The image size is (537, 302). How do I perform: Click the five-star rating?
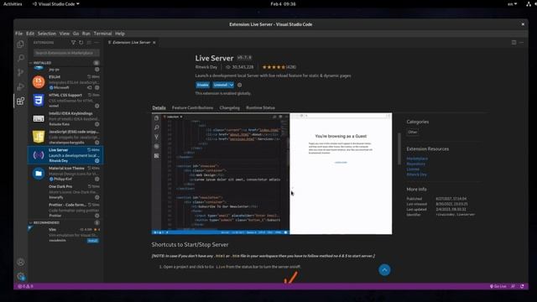(x=274, y=67)
